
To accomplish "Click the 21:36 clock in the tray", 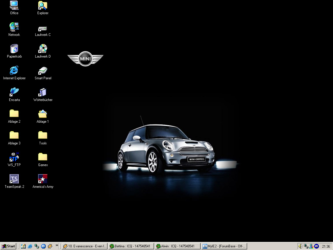I will [x=326, y=247].
